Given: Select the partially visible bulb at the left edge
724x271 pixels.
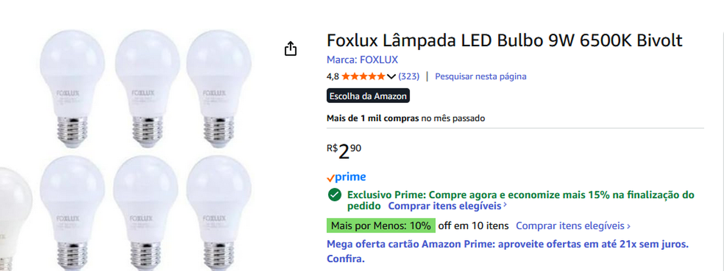Looking at the screenshot, I should pos(14,217).
